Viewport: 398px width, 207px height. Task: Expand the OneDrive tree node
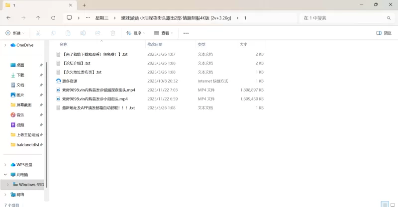[5, 45]
